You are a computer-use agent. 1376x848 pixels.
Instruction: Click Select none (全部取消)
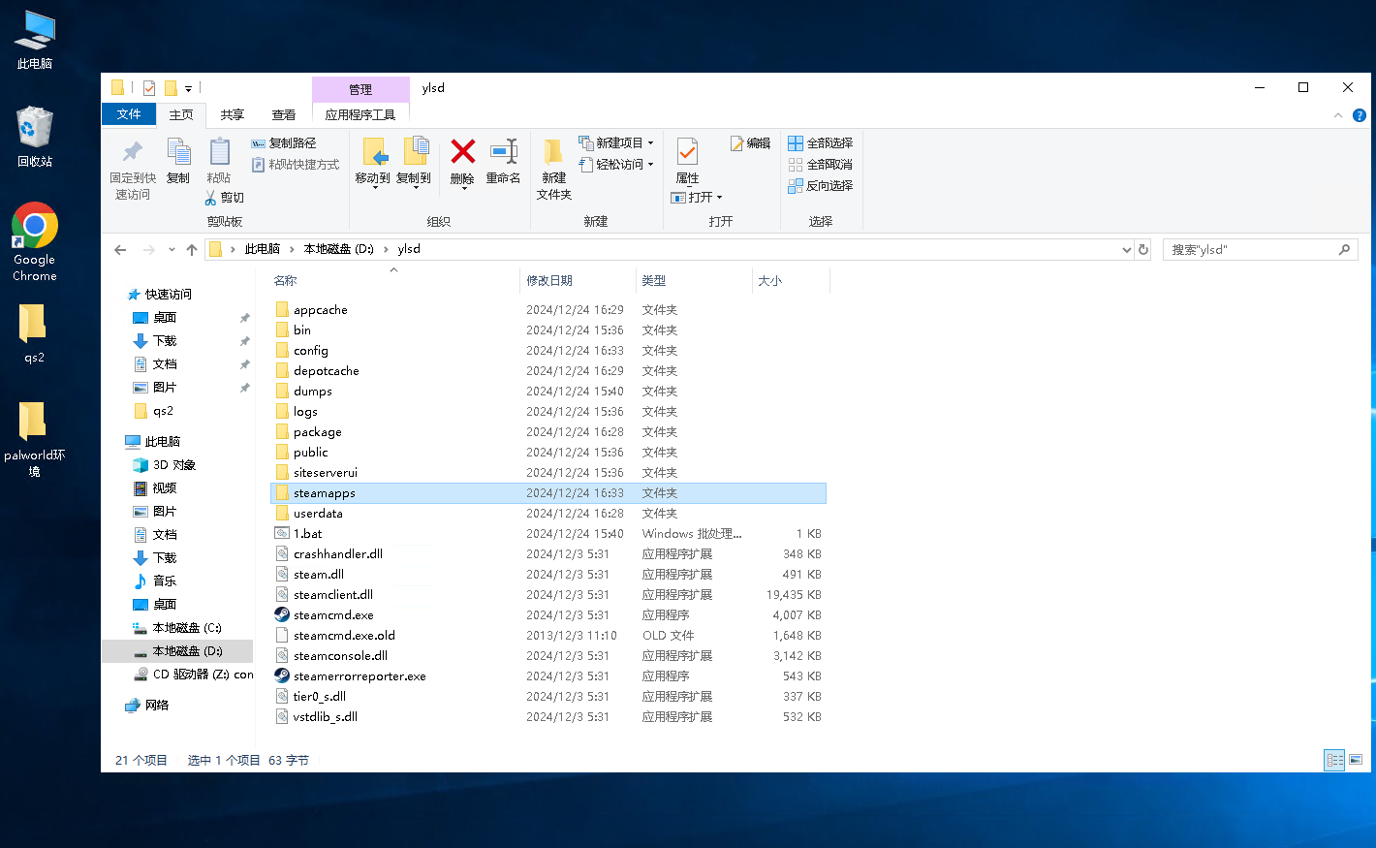[821, 165]
